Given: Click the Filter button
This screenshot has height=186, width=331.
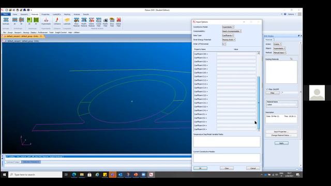Looking at the screenshot, I should (273, 93).
